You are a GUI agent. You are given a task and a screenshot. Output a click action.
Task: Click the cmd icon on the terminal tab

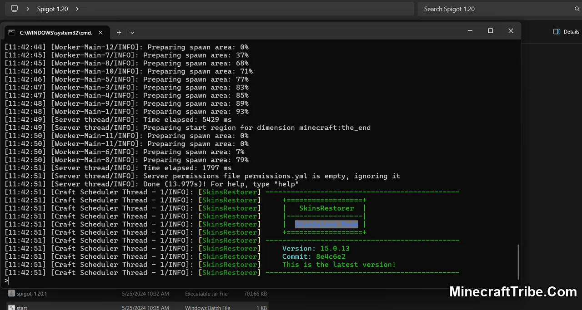[12, 33]
